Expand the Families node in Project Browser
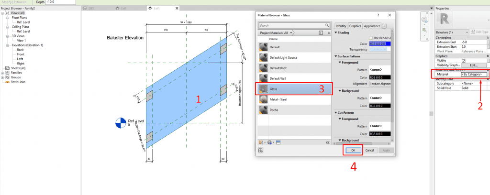Image resolution: width=490 pixels, height=195 pixels. click(x=3, y=73)
